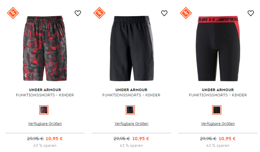Select black-red swatch of compression shorts

tap(217, 110)
